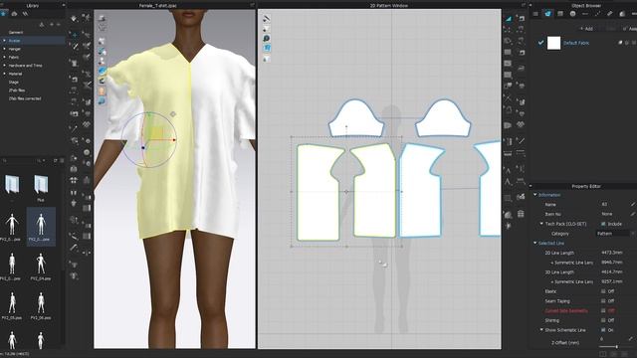Image resolution: width=637 pixels, height=358 pixels.
Task: Open the measure tab in Object Browser
Action: pyautogui.click(x=610, y=14)
